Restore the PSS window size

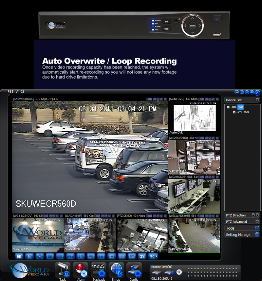pos(252,92)
